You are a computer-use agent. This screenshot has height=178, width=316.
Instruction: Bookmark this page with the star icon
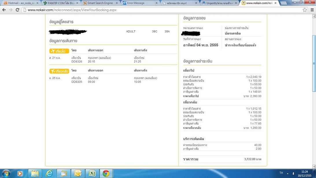(305, 10)
